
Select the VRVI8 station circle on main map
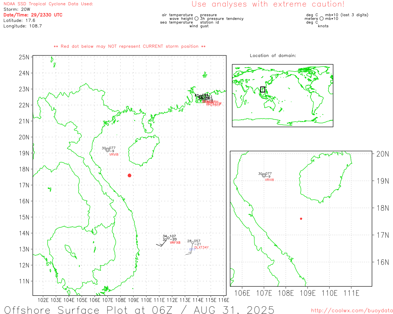(107, 150)
